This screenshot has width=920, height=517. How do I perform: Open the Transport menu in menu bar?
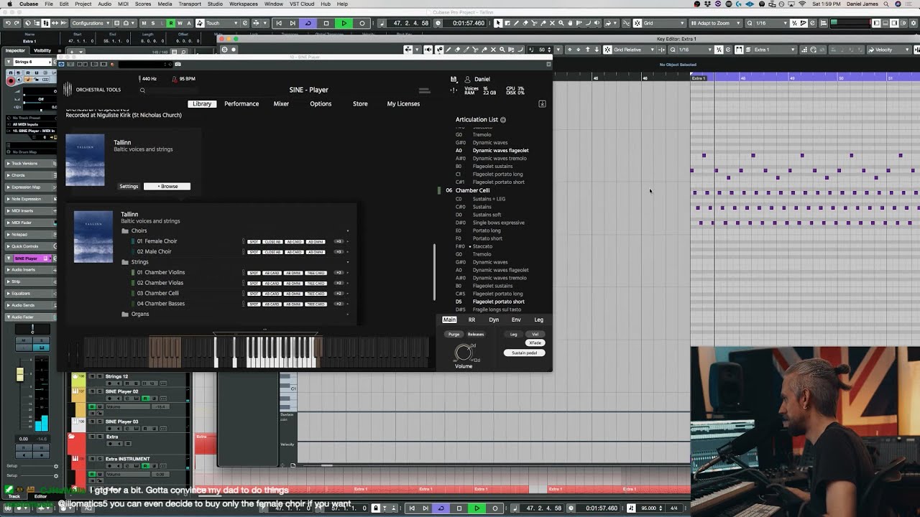tap(190, 4)
